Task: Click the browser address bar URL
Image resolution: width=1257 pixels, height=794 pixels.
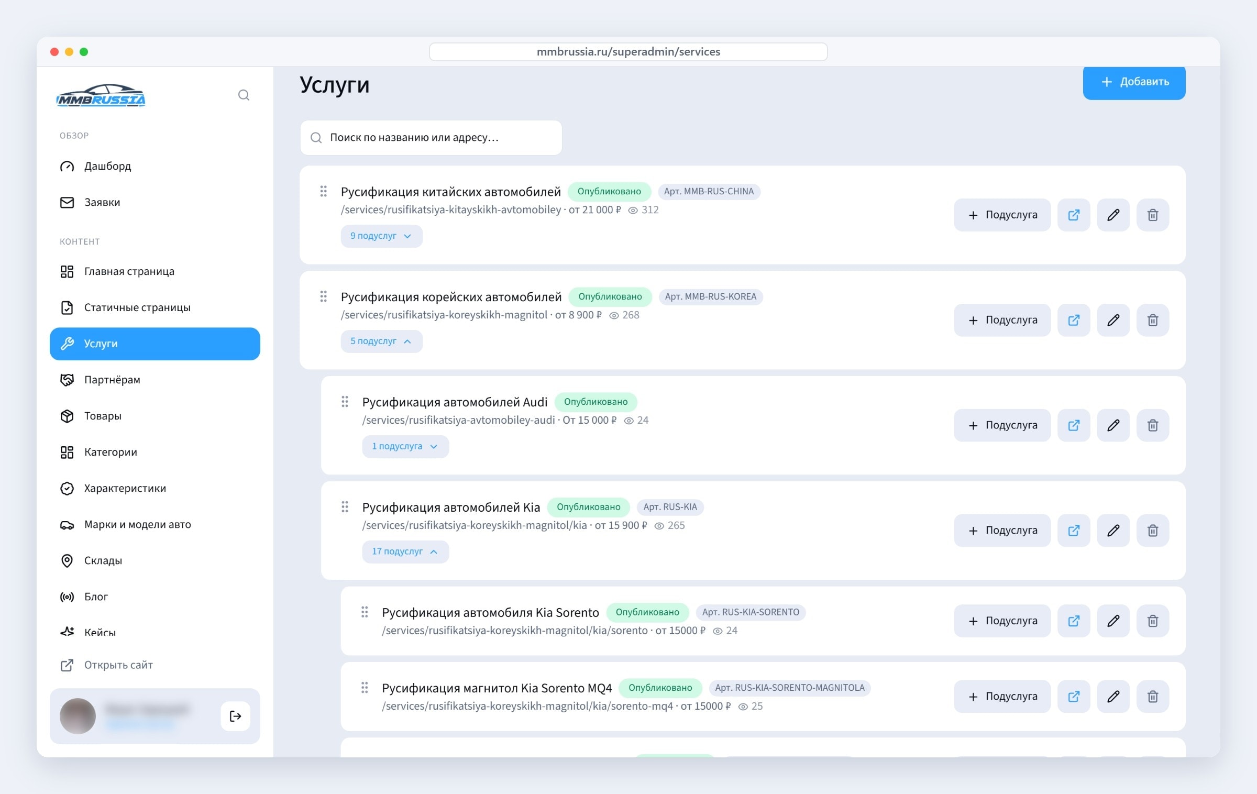Action: (x=628, y=52)
